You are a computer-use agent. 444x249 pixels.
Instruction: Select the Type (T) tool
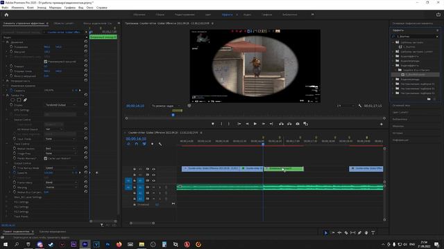pos(373,232)
